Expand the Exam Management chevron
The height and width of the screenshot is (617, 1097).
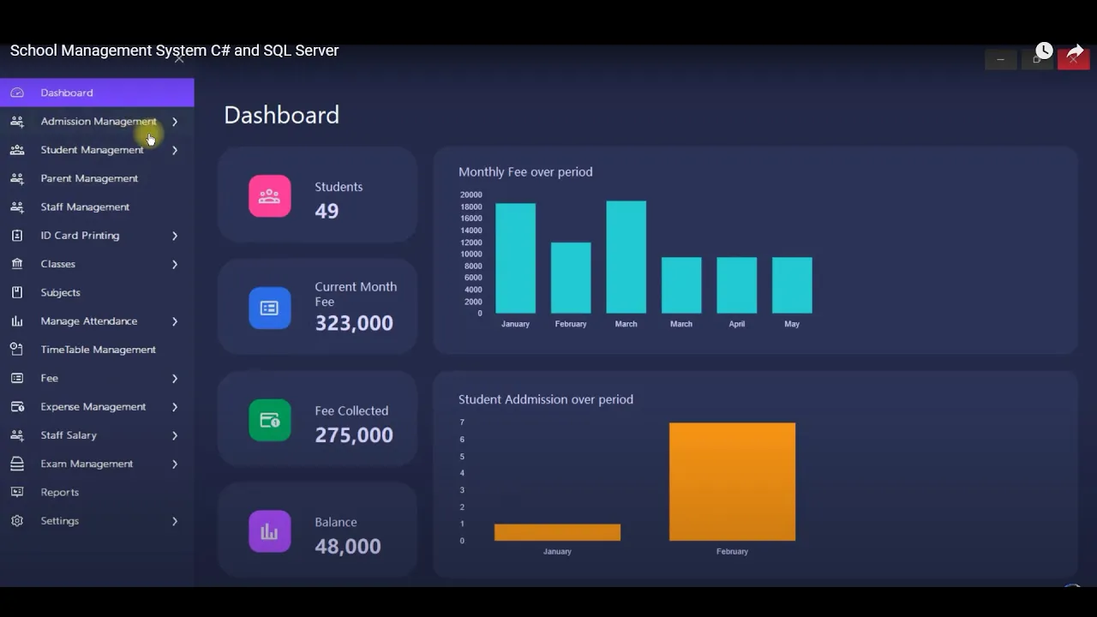[175, 464]
